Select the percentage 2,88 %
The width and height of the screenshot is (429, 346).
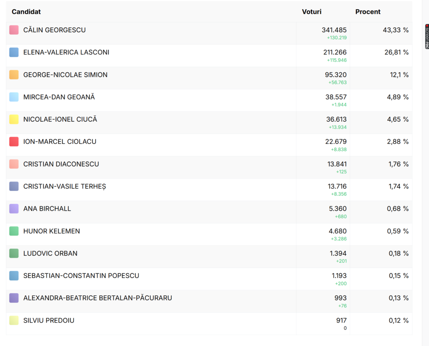tap(398, 141)
